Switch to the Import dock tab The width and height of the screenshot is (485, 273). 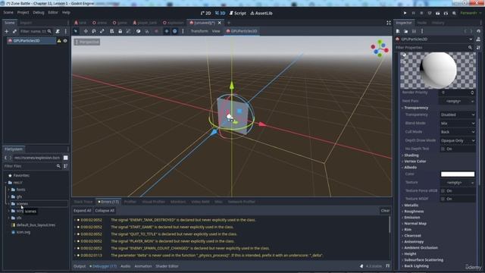pyautogui.click(x=26, y=23)
